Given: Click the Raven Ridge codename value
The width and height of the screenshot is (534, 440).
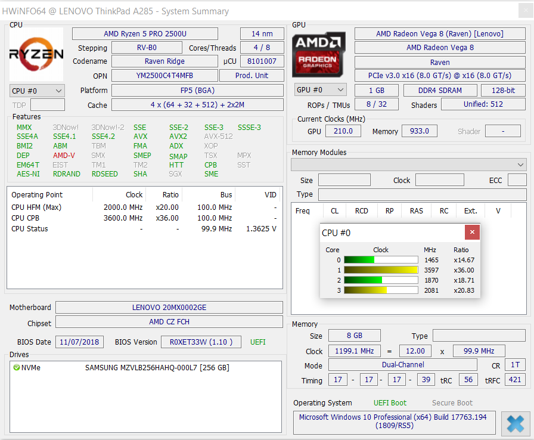Looking at the screenshot, I should tap(164, 61).
